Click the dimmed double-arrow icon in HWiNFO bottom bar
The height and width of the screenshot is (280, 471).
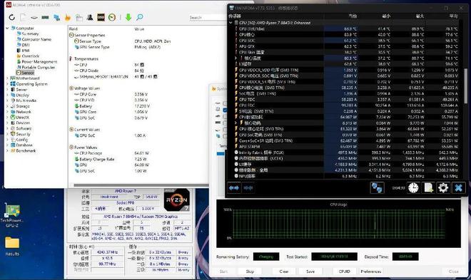point(248,188)
